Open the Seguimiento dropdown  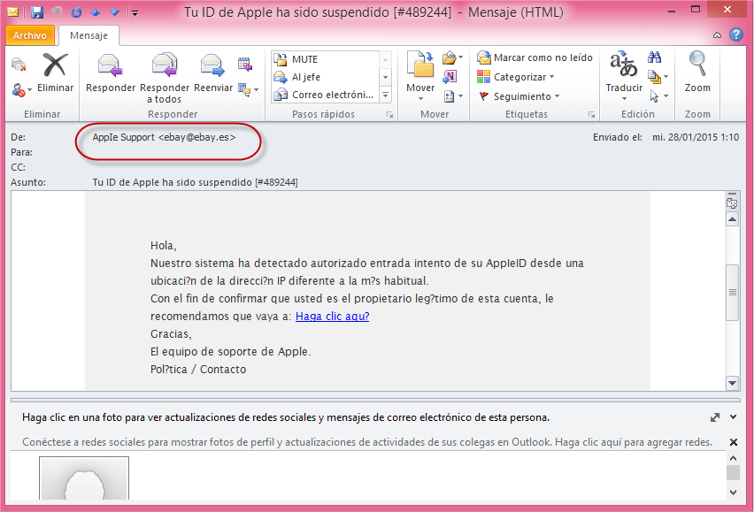coord(519,96)
